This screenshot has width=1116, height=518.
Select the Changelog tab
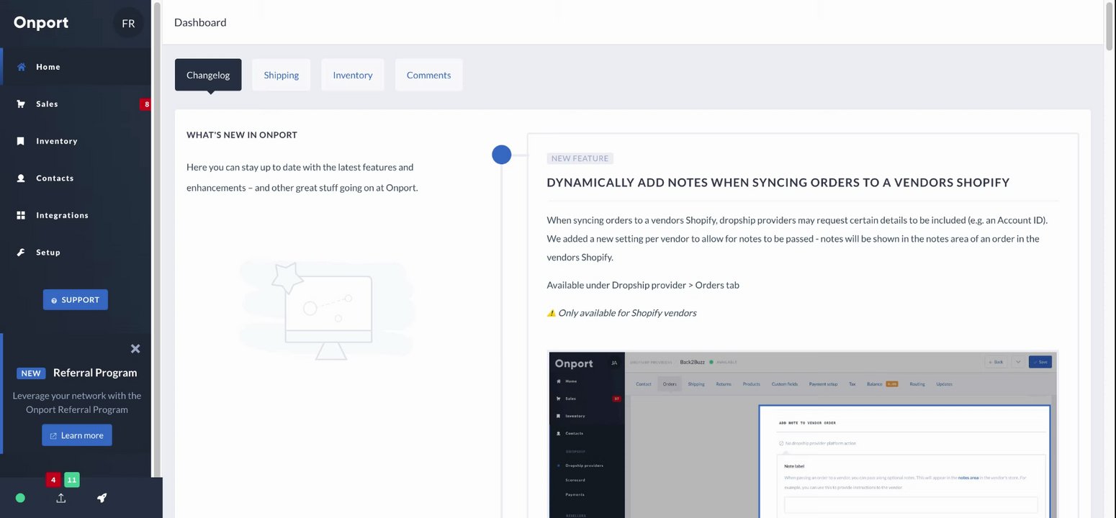point(208,75)
